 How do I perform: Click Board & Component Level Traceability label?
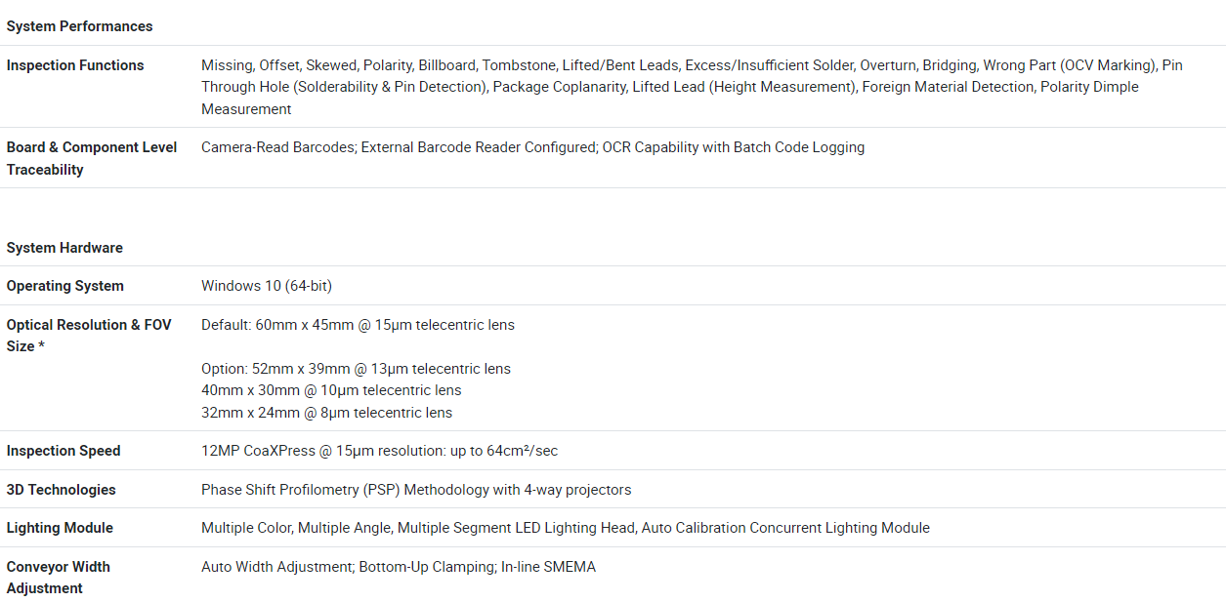click(x=92, y=158)
